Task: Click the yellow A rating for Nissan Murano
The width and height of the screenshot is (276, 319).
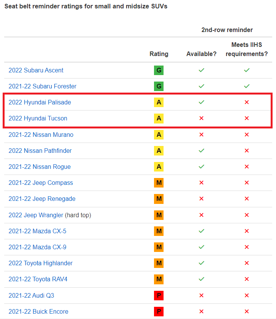Action: point(159,135)
